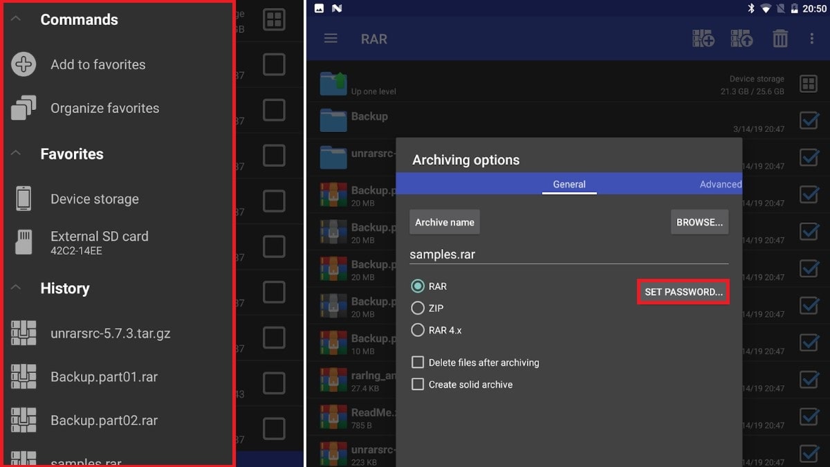Tap the Wi-Fi icon in the status bar
The height and width of the screenshot is (467, 830).
point(766,8)
